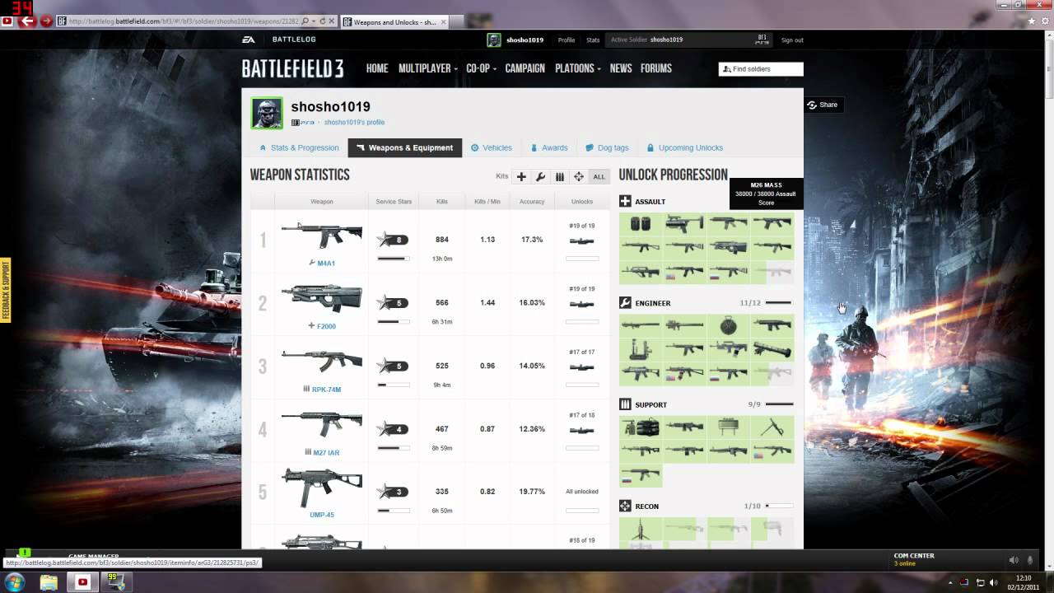Click the EA logo in Battlelog bar
Image resolution: width=1054 pixels, height=593 pixels.
(x=248, y=40)
